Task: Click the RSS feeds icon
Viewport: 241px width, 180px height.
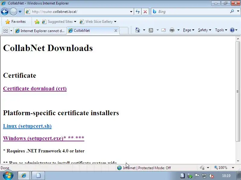Action: click(151, 30)
